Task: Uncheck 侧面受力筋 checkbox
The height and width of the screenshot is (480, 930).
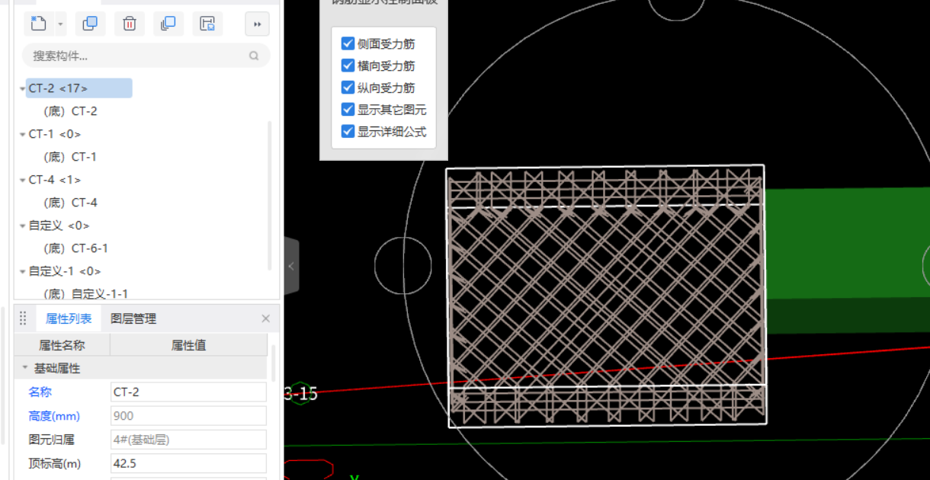Action: tap(348, 43)
